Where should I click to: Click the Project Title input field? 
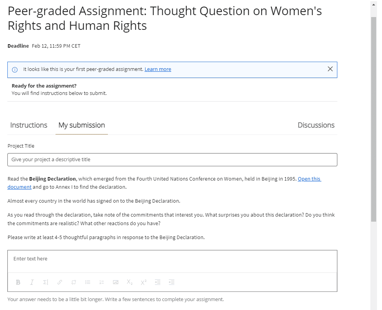(x=172, y=160)
